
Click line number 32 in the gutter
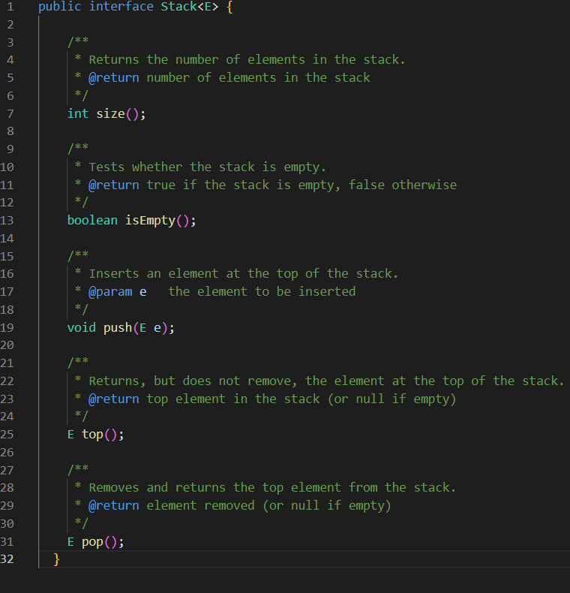pos(7,558)
